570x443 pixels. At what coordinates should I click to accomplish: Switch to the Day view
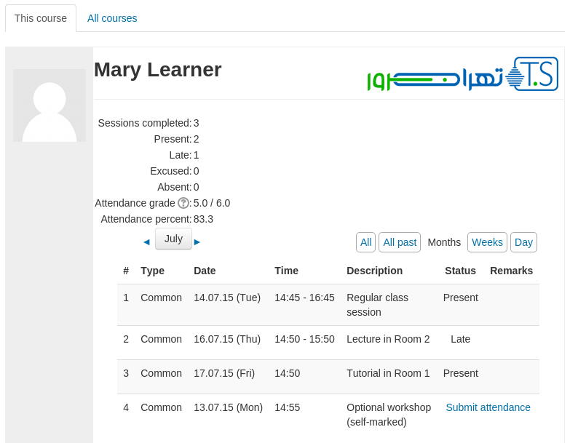(x=523, y=242)
